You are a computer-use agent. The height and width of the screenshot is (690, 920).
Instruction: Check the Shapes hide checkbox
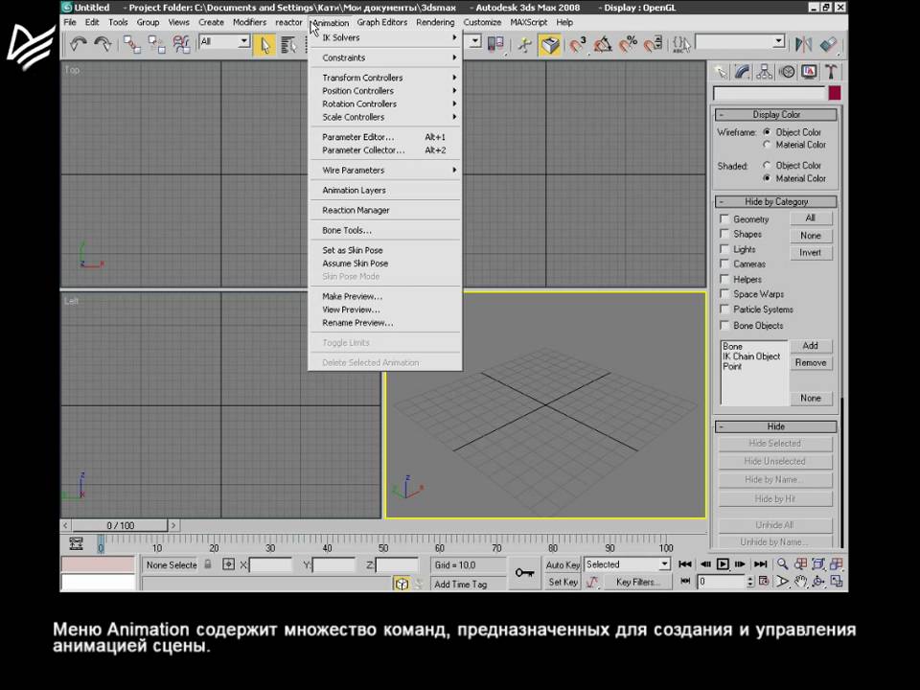724,234
